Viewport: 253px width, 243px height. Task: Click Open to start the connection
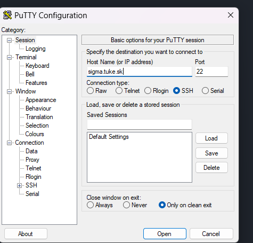click(x=165, y=234)
